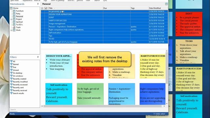Click the preview horizontal scrollbar
The height and width of the screenshot is (118, 210).
click(102, 106)
